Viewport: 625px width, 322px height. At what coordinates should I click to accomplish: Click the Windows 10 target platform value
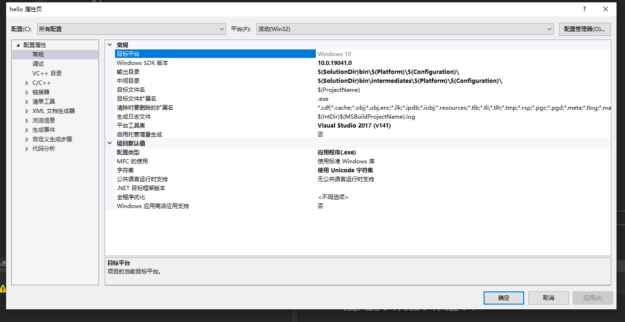click(334, 54)
